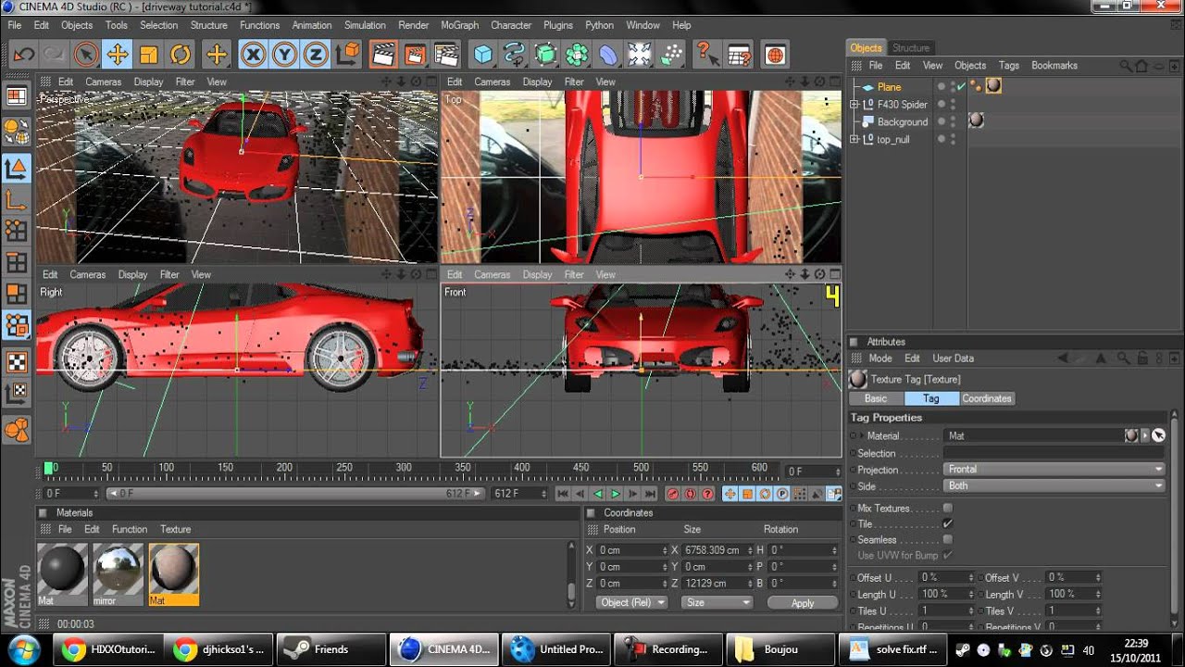Open the Object (Rel) dropdown

632,603
